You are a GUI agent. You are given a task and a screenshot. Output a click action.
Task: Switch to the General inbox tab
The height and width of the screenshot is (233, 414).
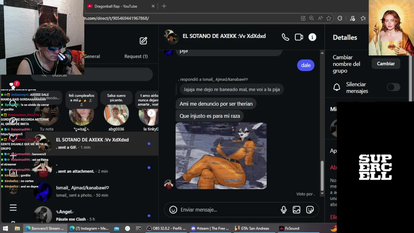(92, 56)
